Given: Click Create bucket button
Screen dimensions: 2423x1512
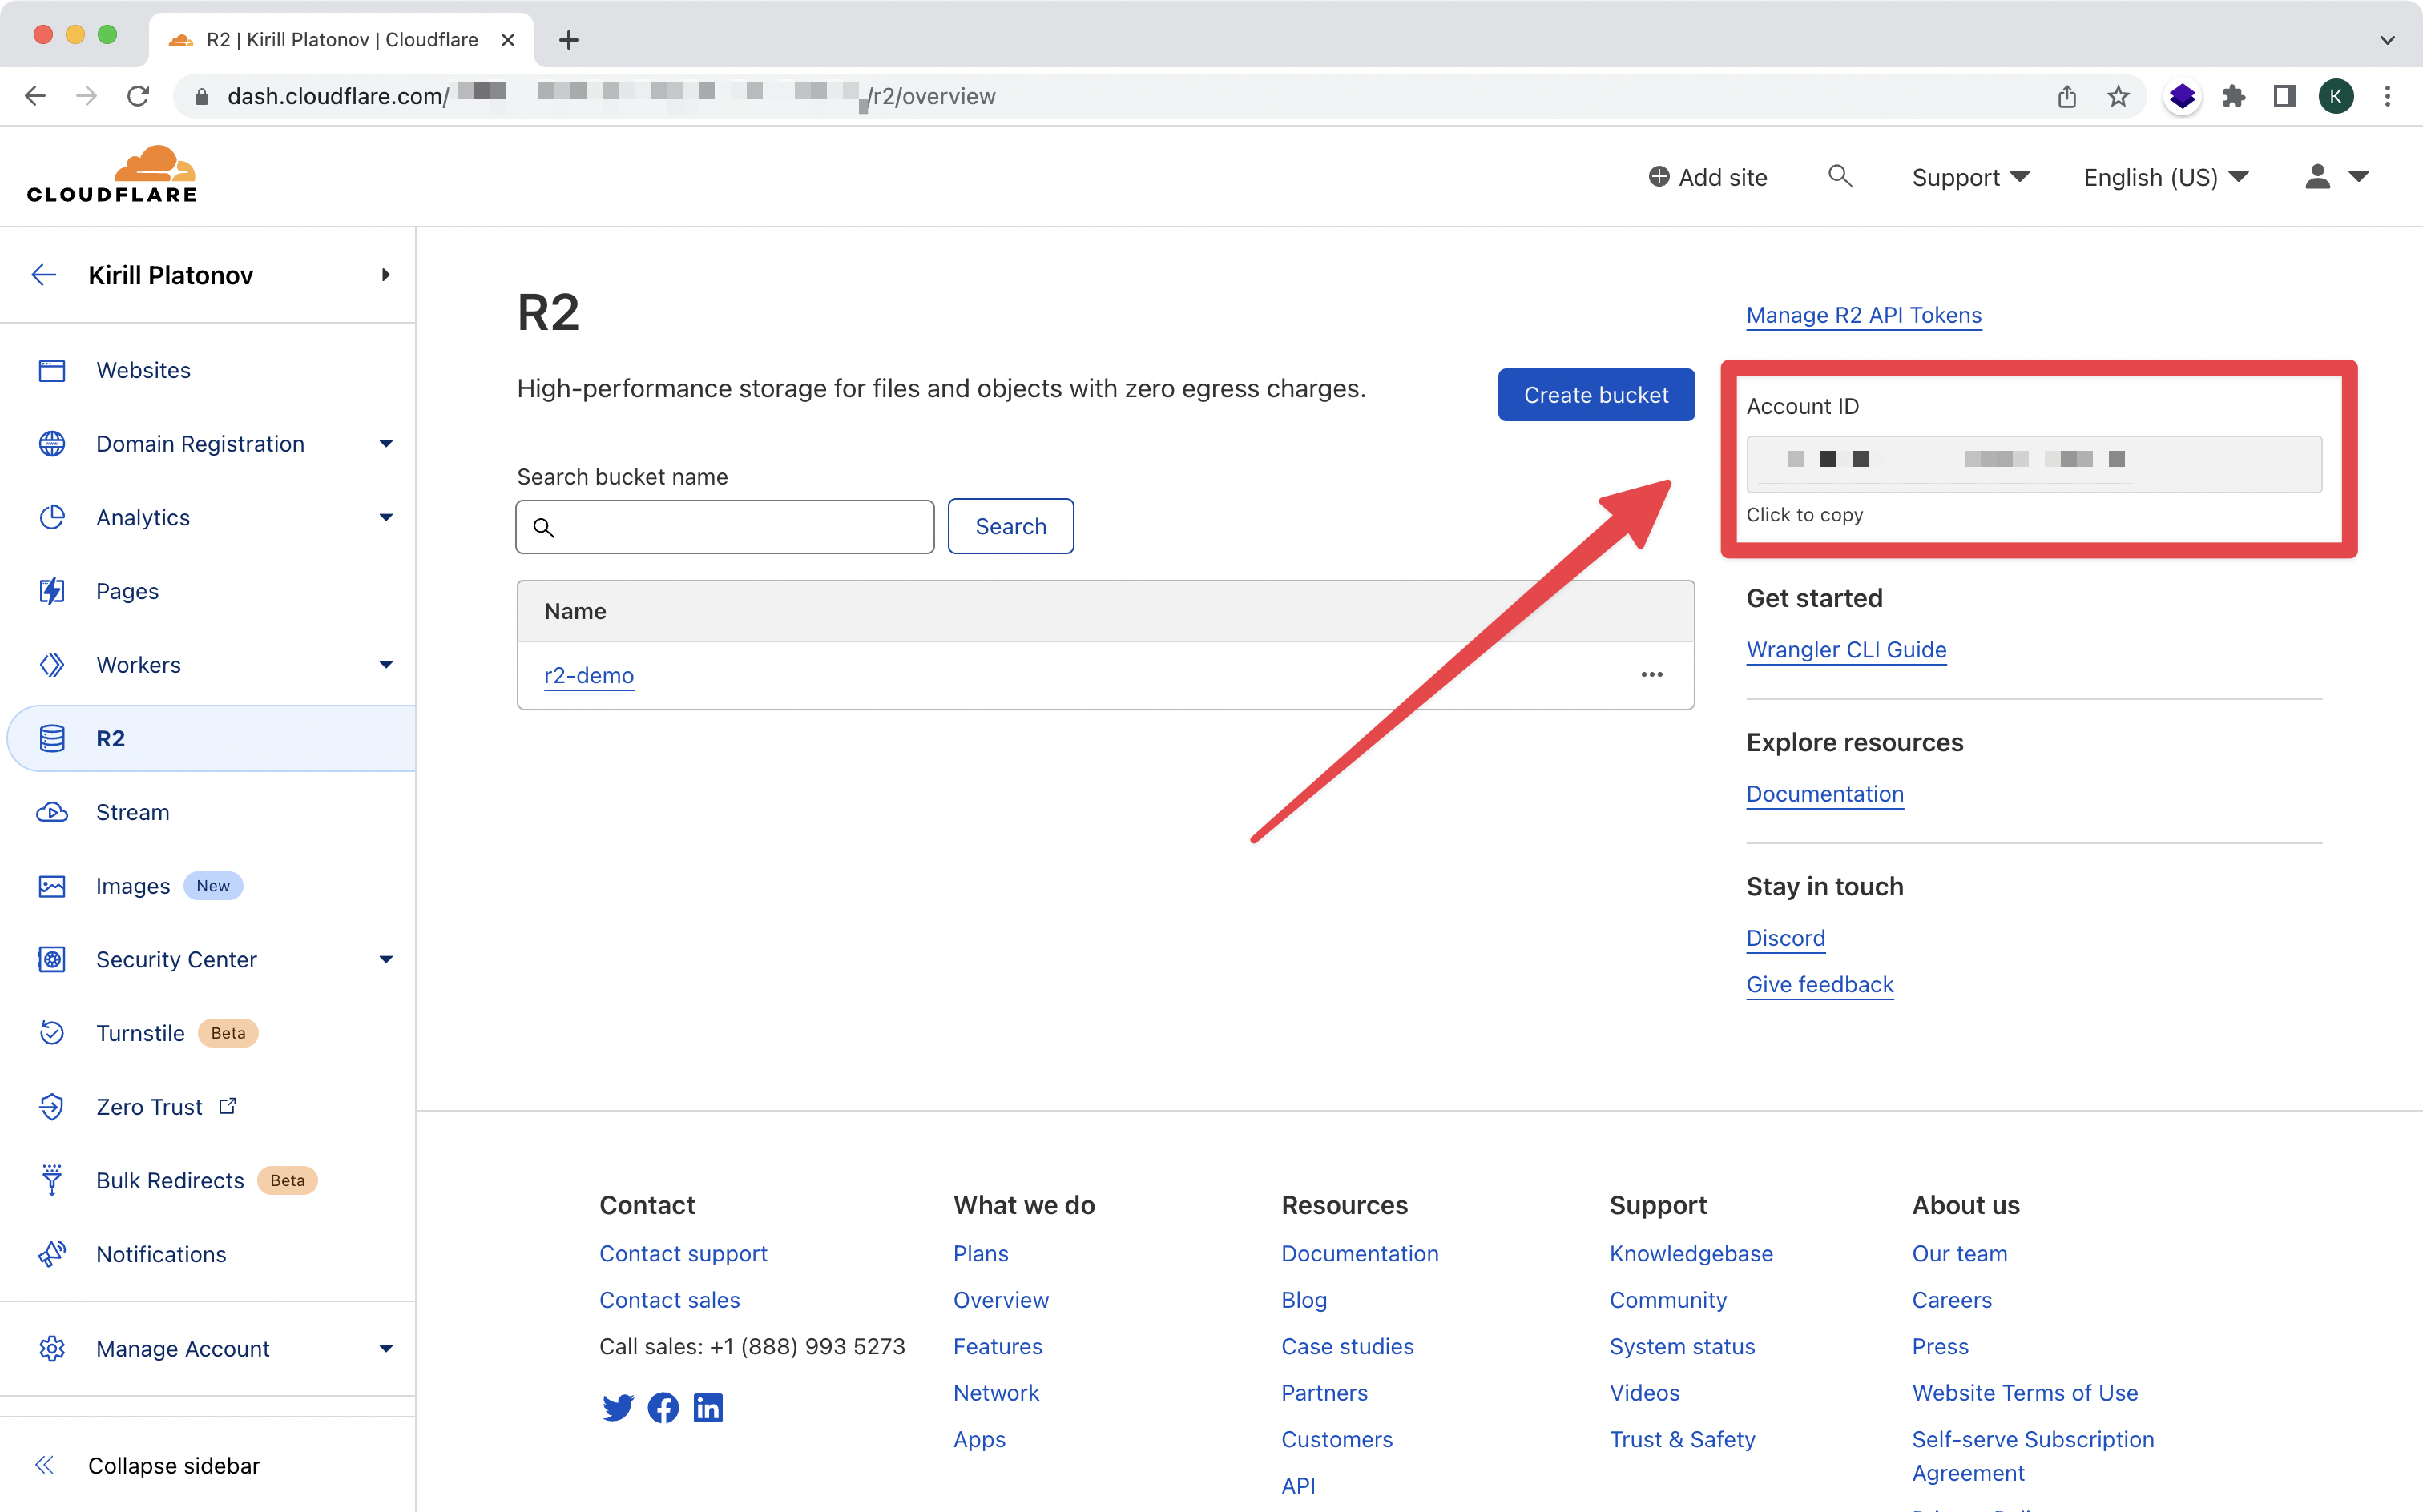Looking at the screenshot, I should [1595, 395].
